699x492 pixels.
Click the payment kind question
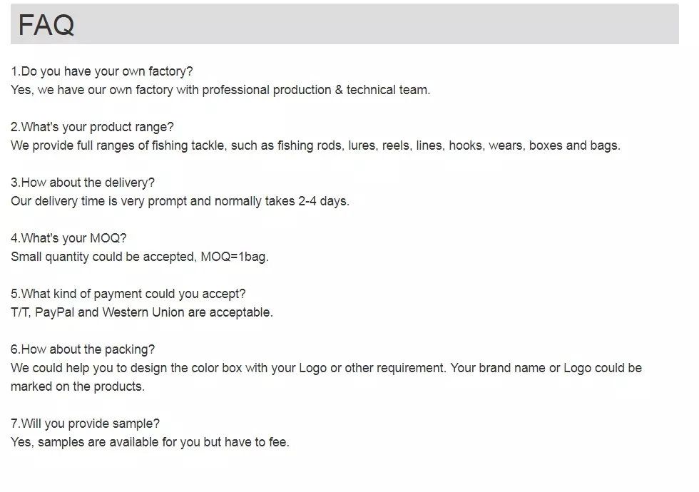click(128, 294)
